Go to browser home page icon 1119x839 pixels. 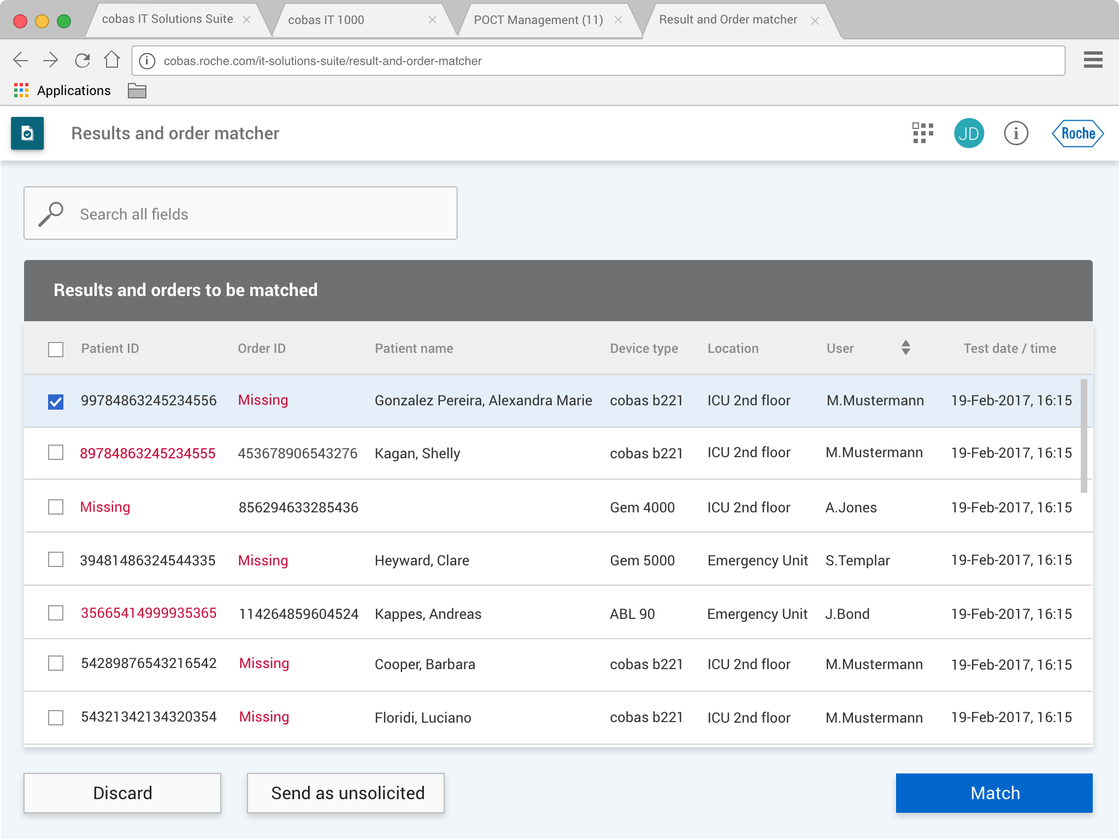coord(112,60)
